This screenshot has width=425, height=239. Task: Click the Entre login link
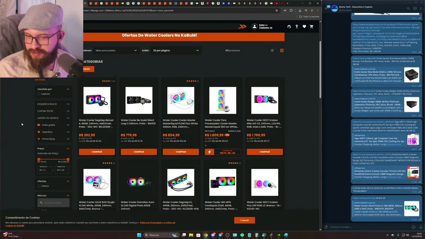tap(262, 25)
